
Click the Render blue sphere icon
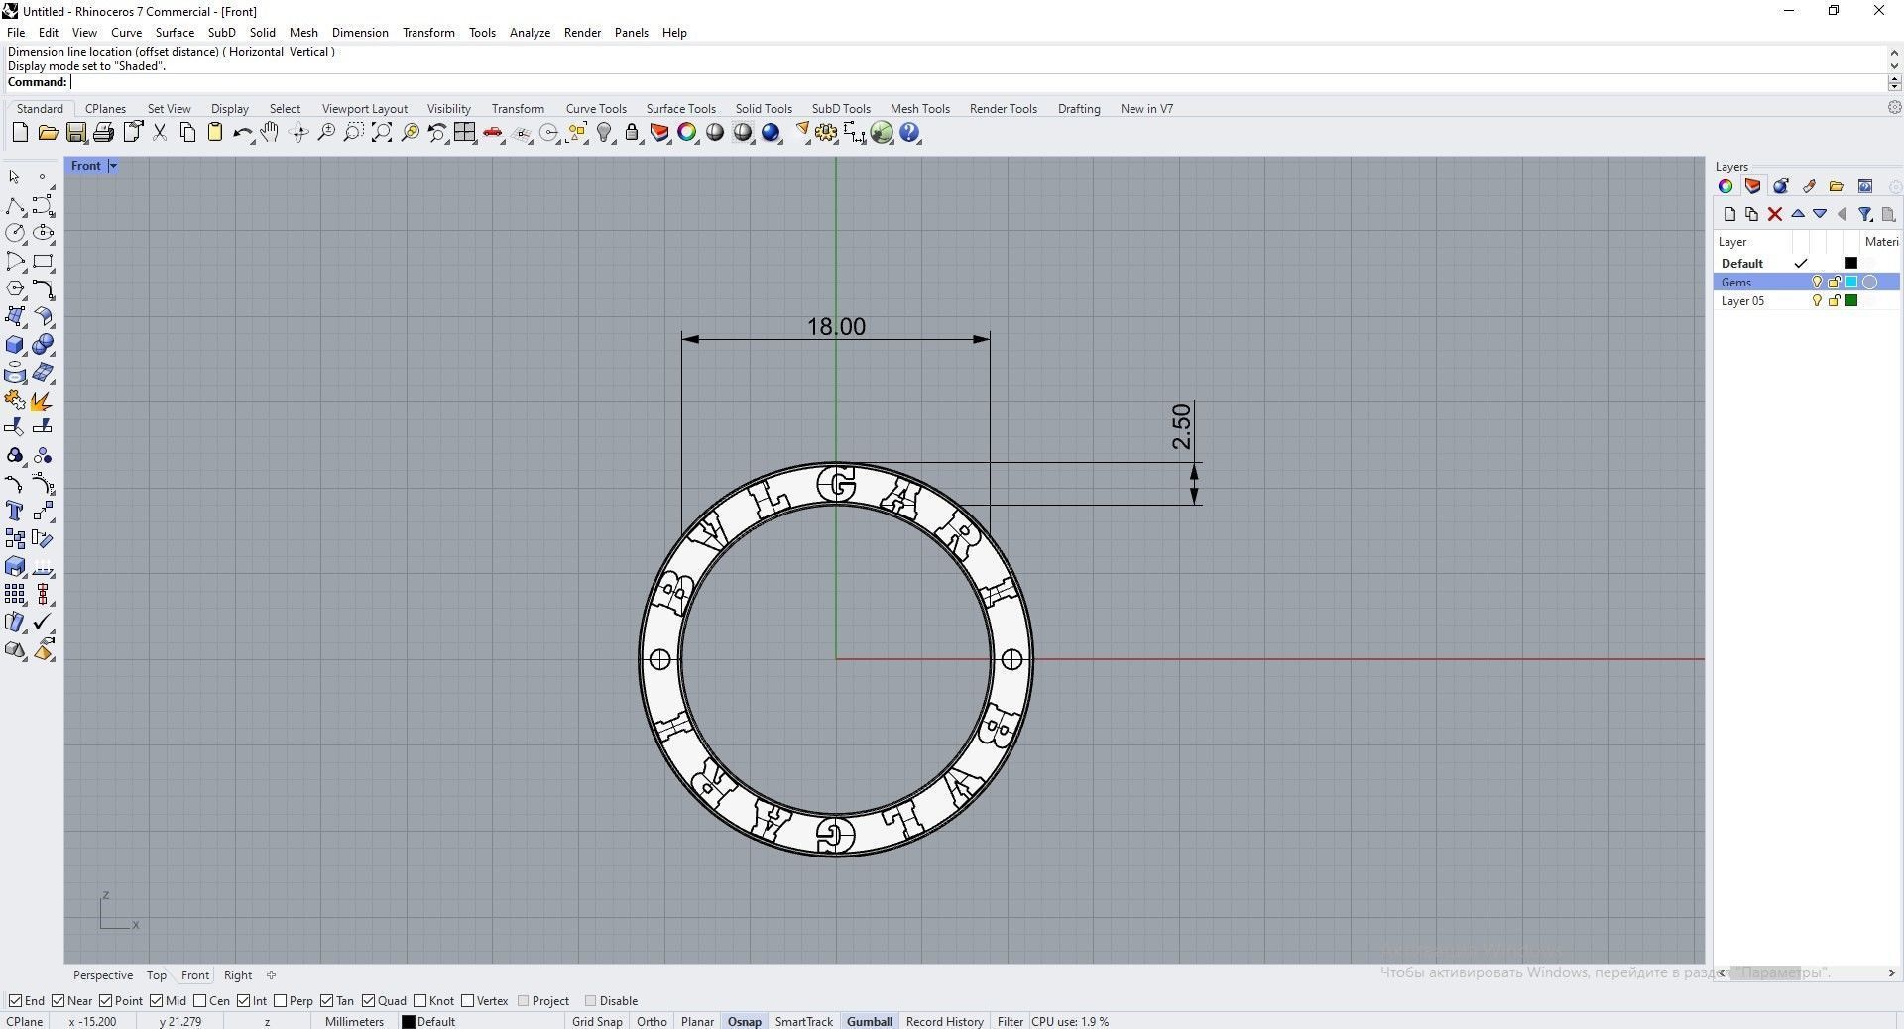point(771,133)
